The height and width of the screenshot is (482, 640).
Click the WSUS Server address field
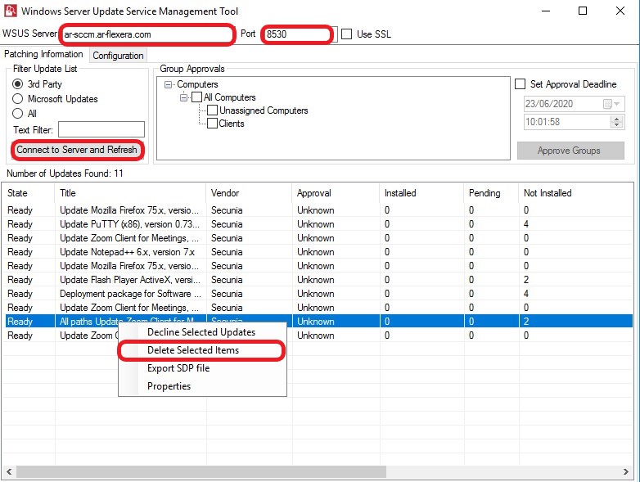147,34
